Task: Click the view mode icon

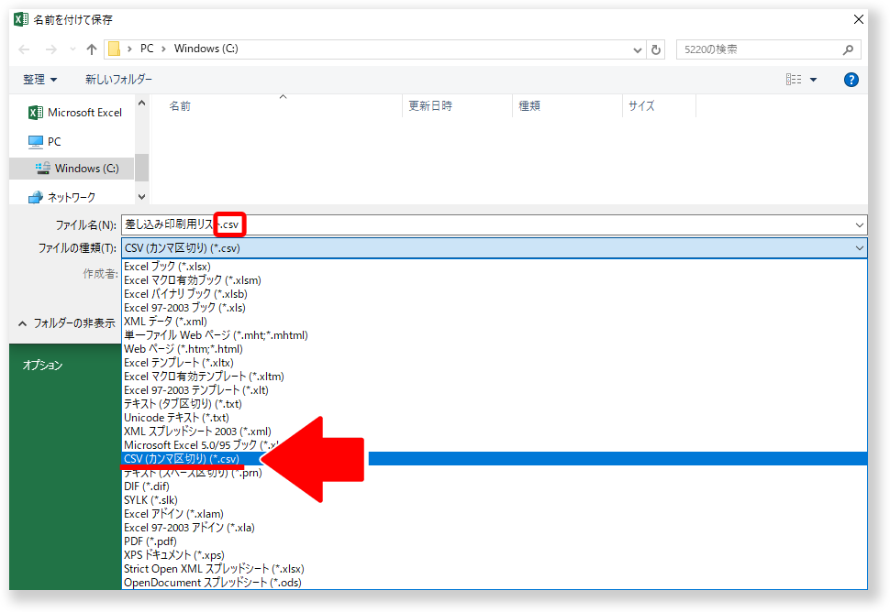Action: click(x=794, y=80)
